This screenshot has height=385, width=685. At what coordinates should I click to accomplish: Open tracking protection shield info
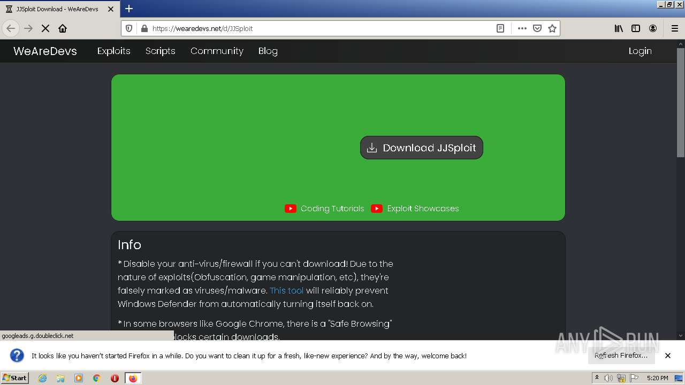[129, 28]
